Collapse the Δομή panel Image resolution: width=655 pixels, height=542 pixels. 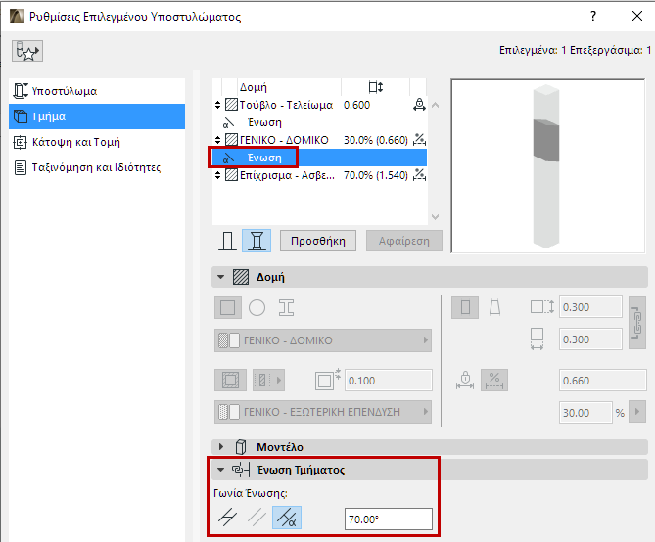pos(221,277)
